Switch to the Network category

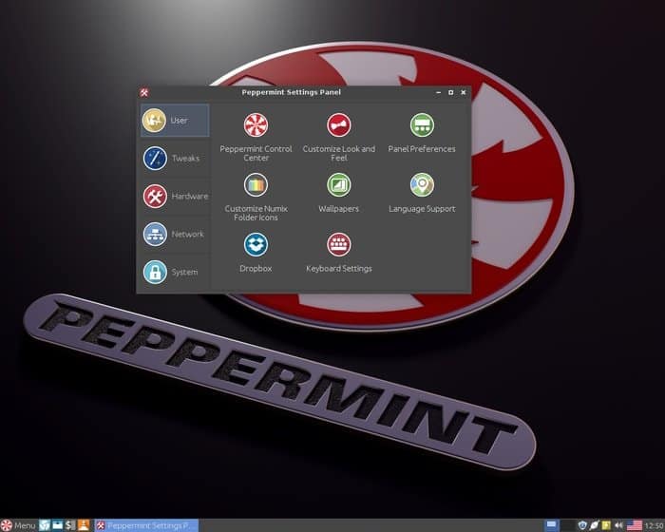click(x=175, y=234)
